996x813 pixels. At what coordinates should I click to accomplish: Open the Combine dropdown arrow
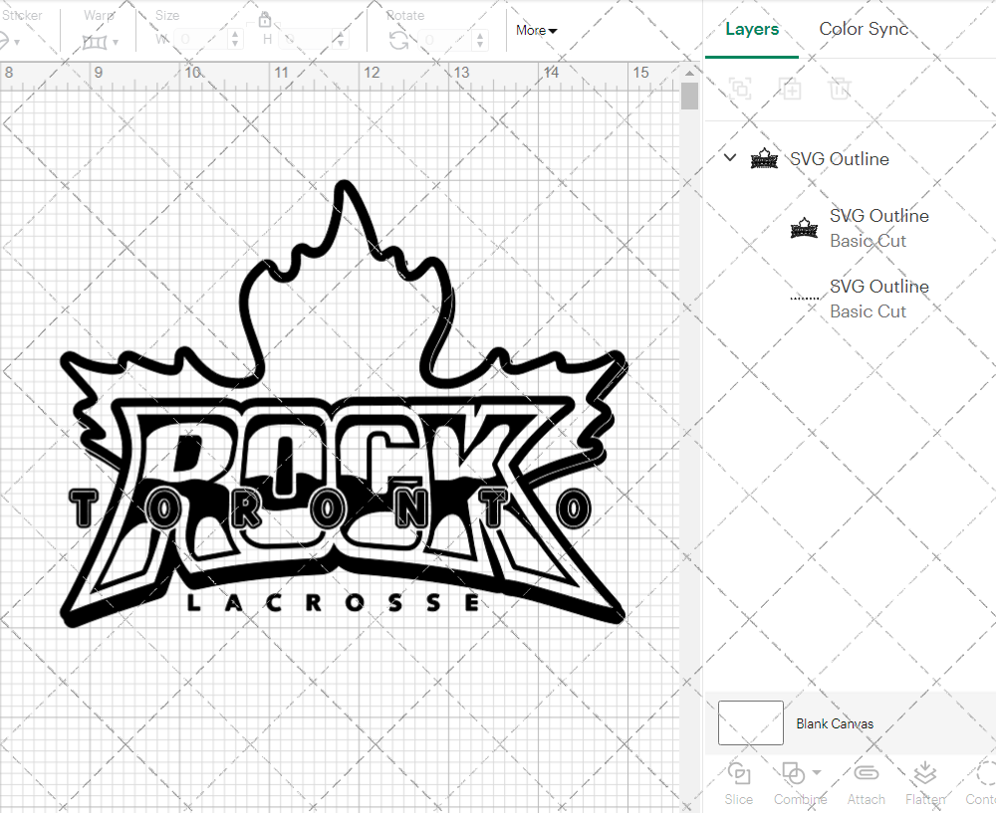point(815,772)
